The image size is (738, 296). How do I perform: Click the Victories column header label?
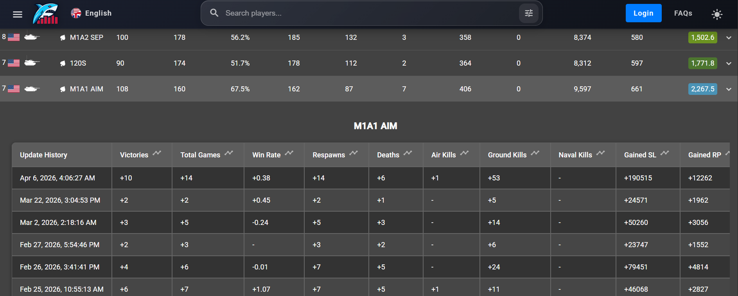click(134, 155)
